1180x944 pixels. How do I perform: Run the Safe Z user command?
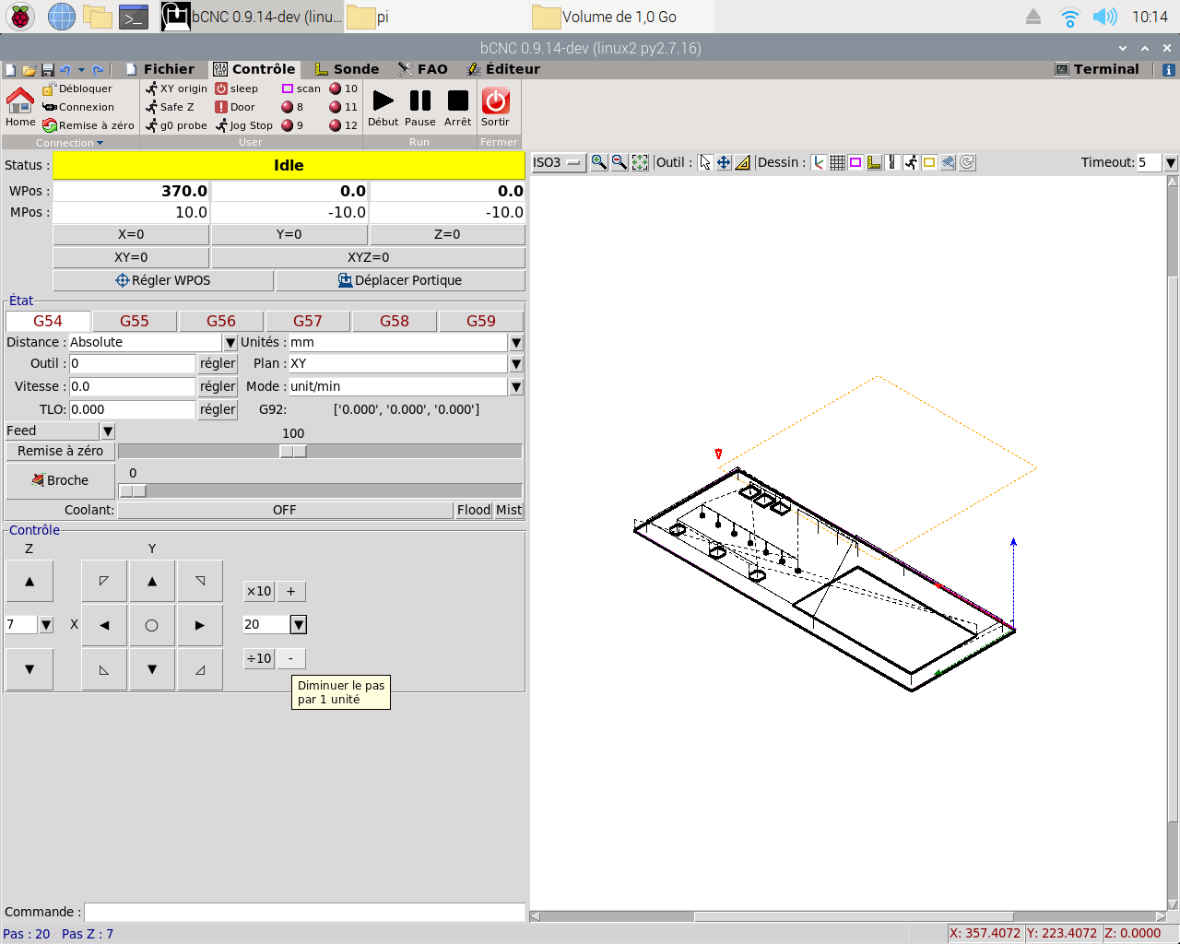pyautogui.click(x=170, y=107)
